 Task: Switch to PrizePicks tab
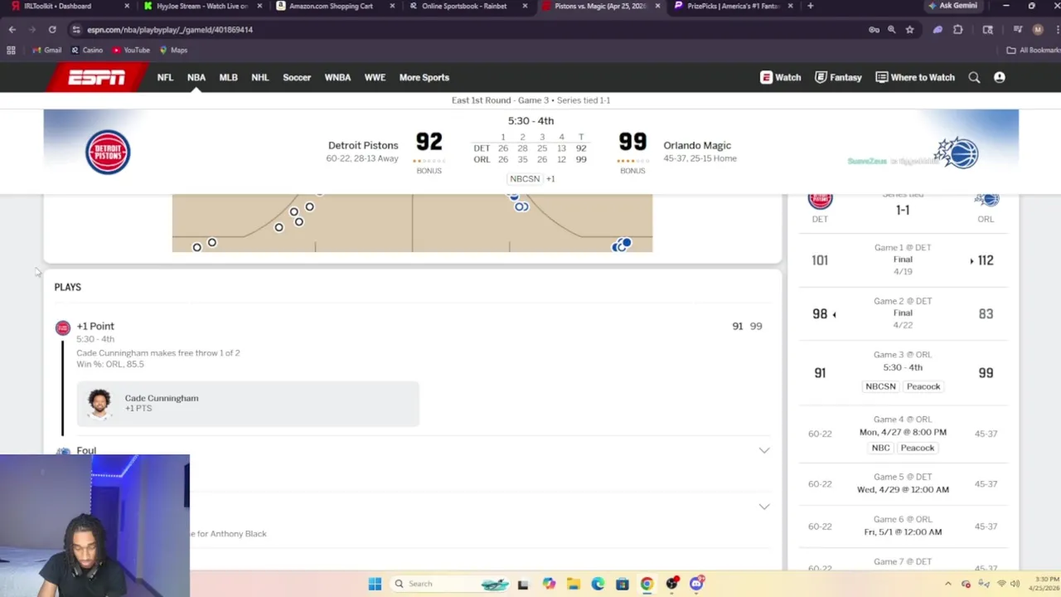(734, 6)
